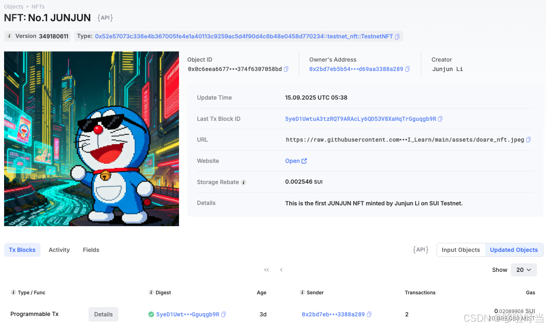Click the external-link icon next to Open
This screenshot has width=546, height=327.
coord(304,161)
